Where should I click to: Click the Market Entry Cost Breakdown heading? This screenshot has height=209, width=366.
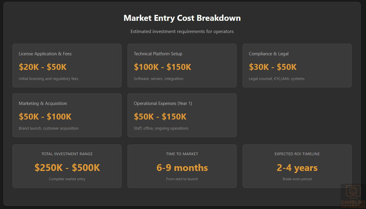point(182,18)
